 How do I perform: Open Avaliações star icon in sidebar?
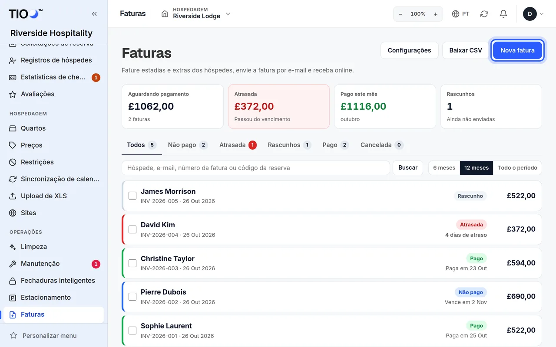[x=13, y=94]
